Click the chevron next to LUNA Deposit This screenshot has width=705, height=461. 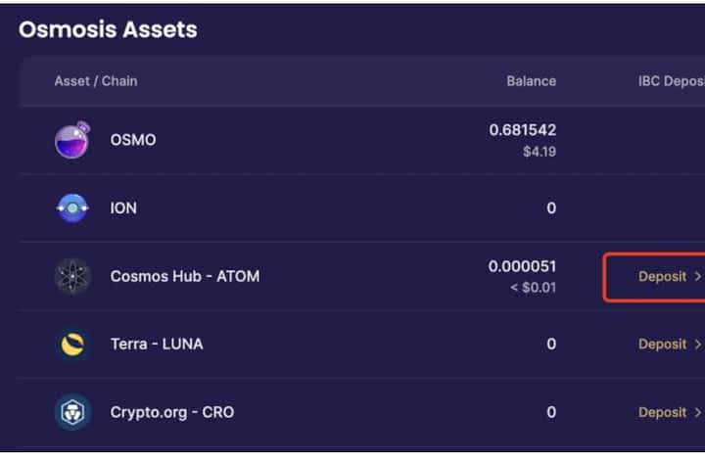point(698,345)
